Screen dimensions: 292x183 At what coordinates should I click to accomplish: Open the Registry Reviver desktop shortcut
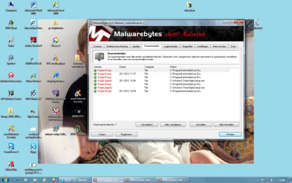click(x=55, y=78)
